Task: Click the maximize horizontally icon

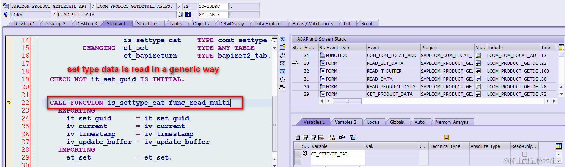Action: pyautogui.click(x=282, y=72)
